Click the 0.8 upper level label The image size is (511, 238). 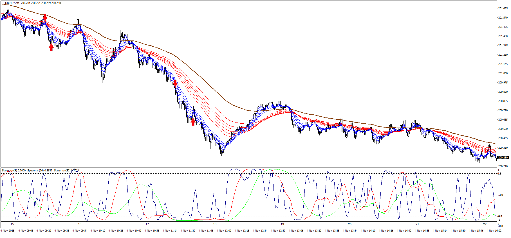coord(499,174)
